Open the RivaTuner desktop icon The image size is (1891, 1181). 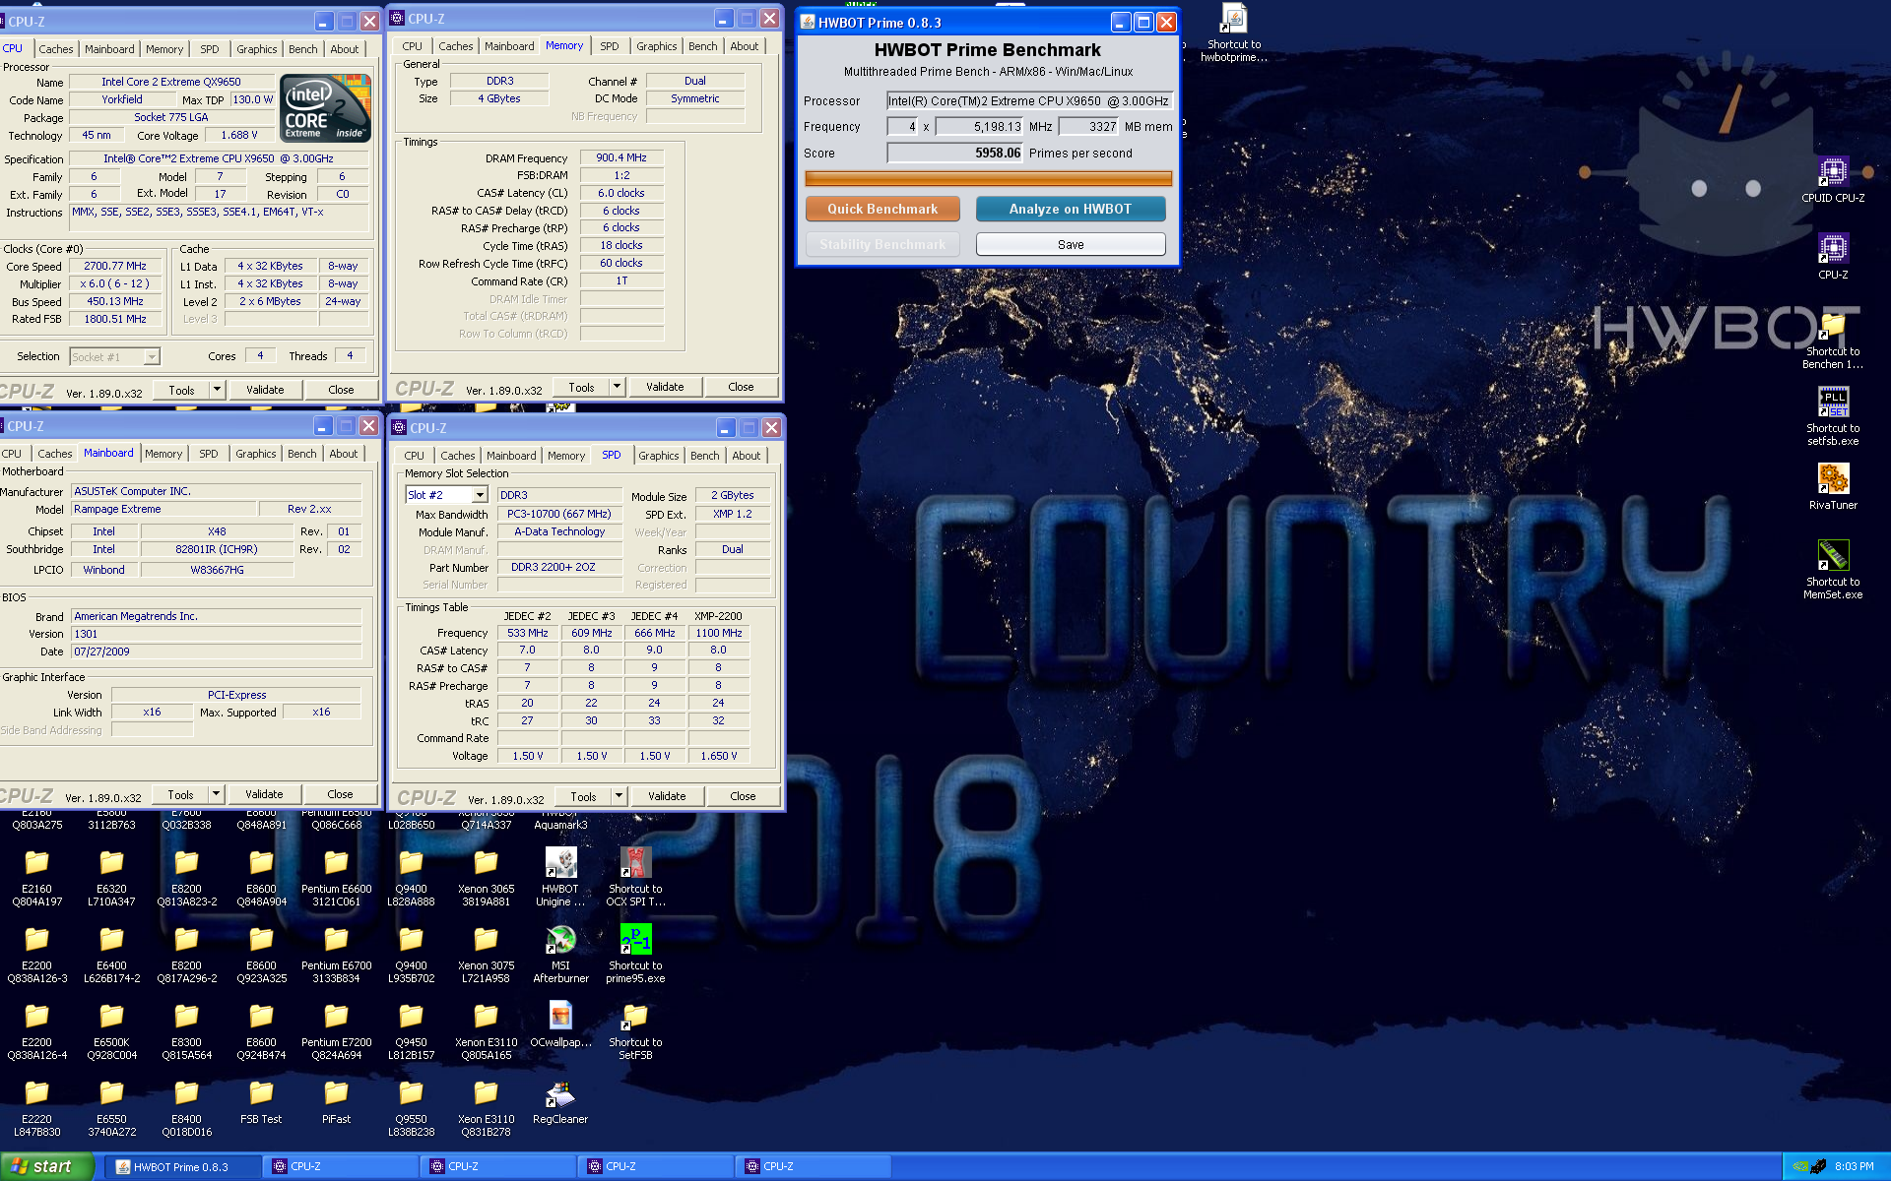[1832, 486]
